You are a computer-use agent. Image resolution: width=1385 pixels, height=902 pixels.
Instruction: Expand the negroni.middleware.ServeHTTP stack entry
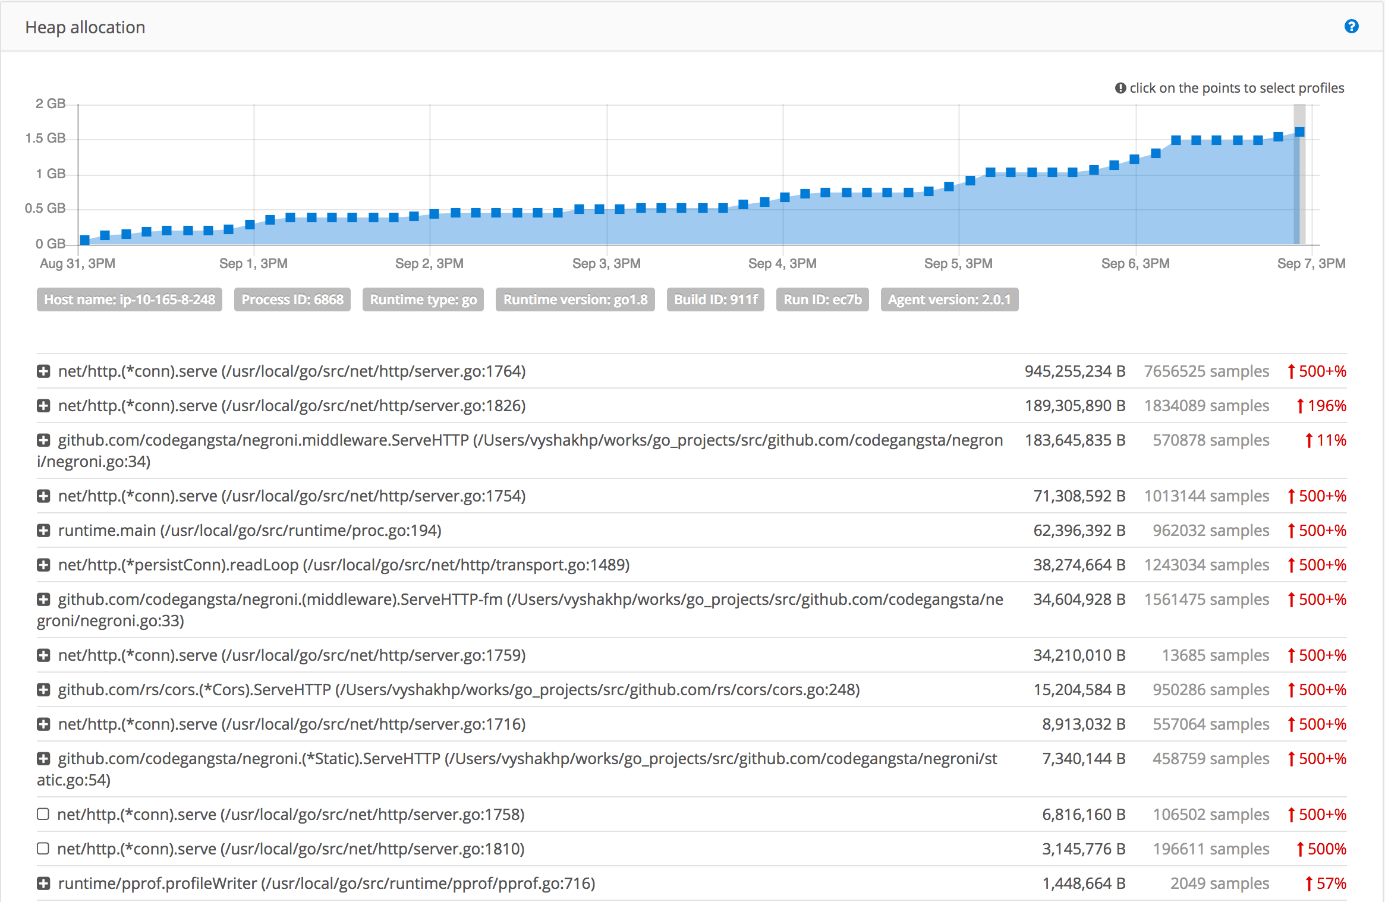(43, 440)
